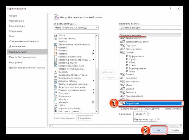The width and height of the screenshot is (189, 140).
Task: Select the Голос group in Главная
Action: pyautogui.click(x=132, y=72)
